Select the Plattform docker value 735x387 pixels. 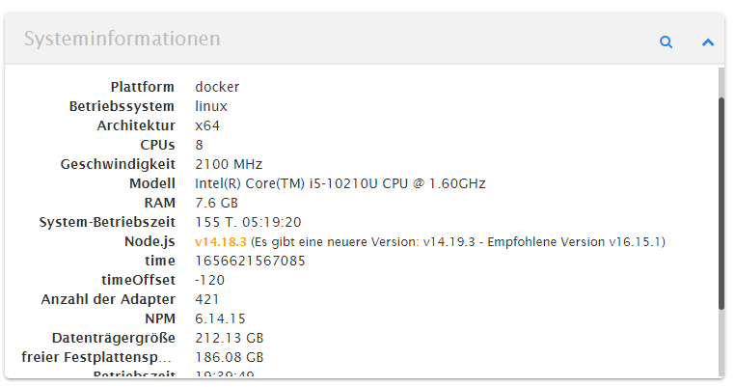pyautogui.click(x=217, y=87)
